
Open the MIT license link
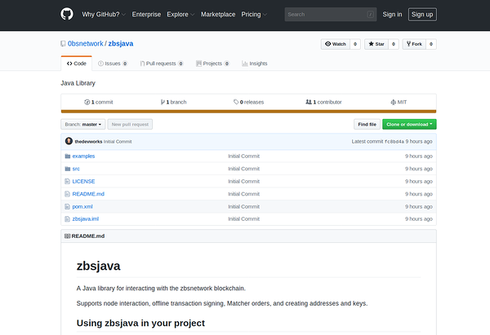click(x=399, y=102)
